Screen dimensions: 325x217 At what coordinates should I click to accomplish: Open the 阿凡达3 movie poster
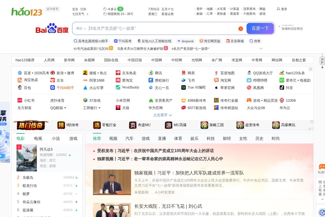(x=27, y=158)
